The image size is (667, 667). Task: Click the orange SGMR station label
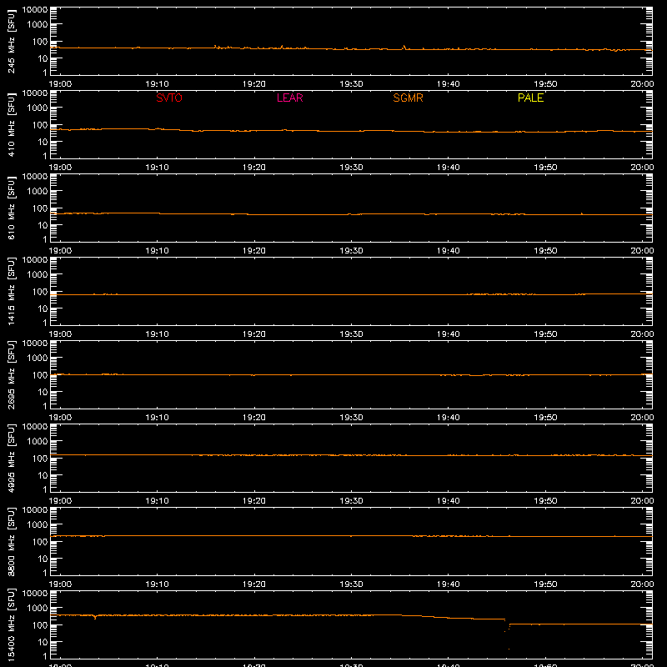[408, 98]
